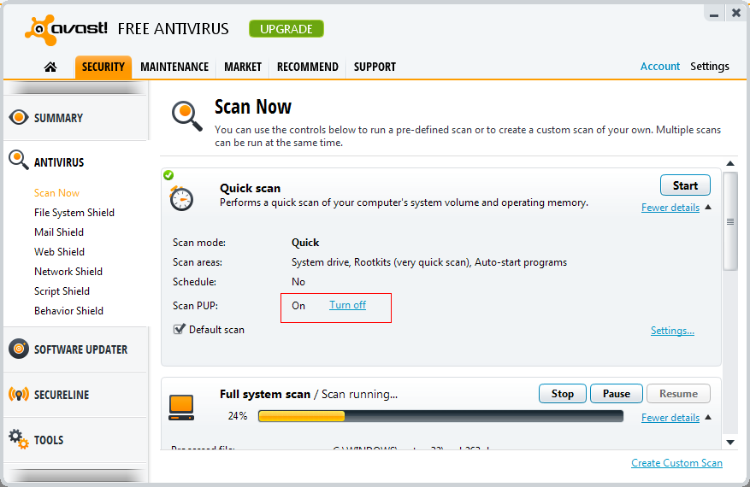Go to the home icon tab
The height and width of the screenshot is (487, 750).
50,67
